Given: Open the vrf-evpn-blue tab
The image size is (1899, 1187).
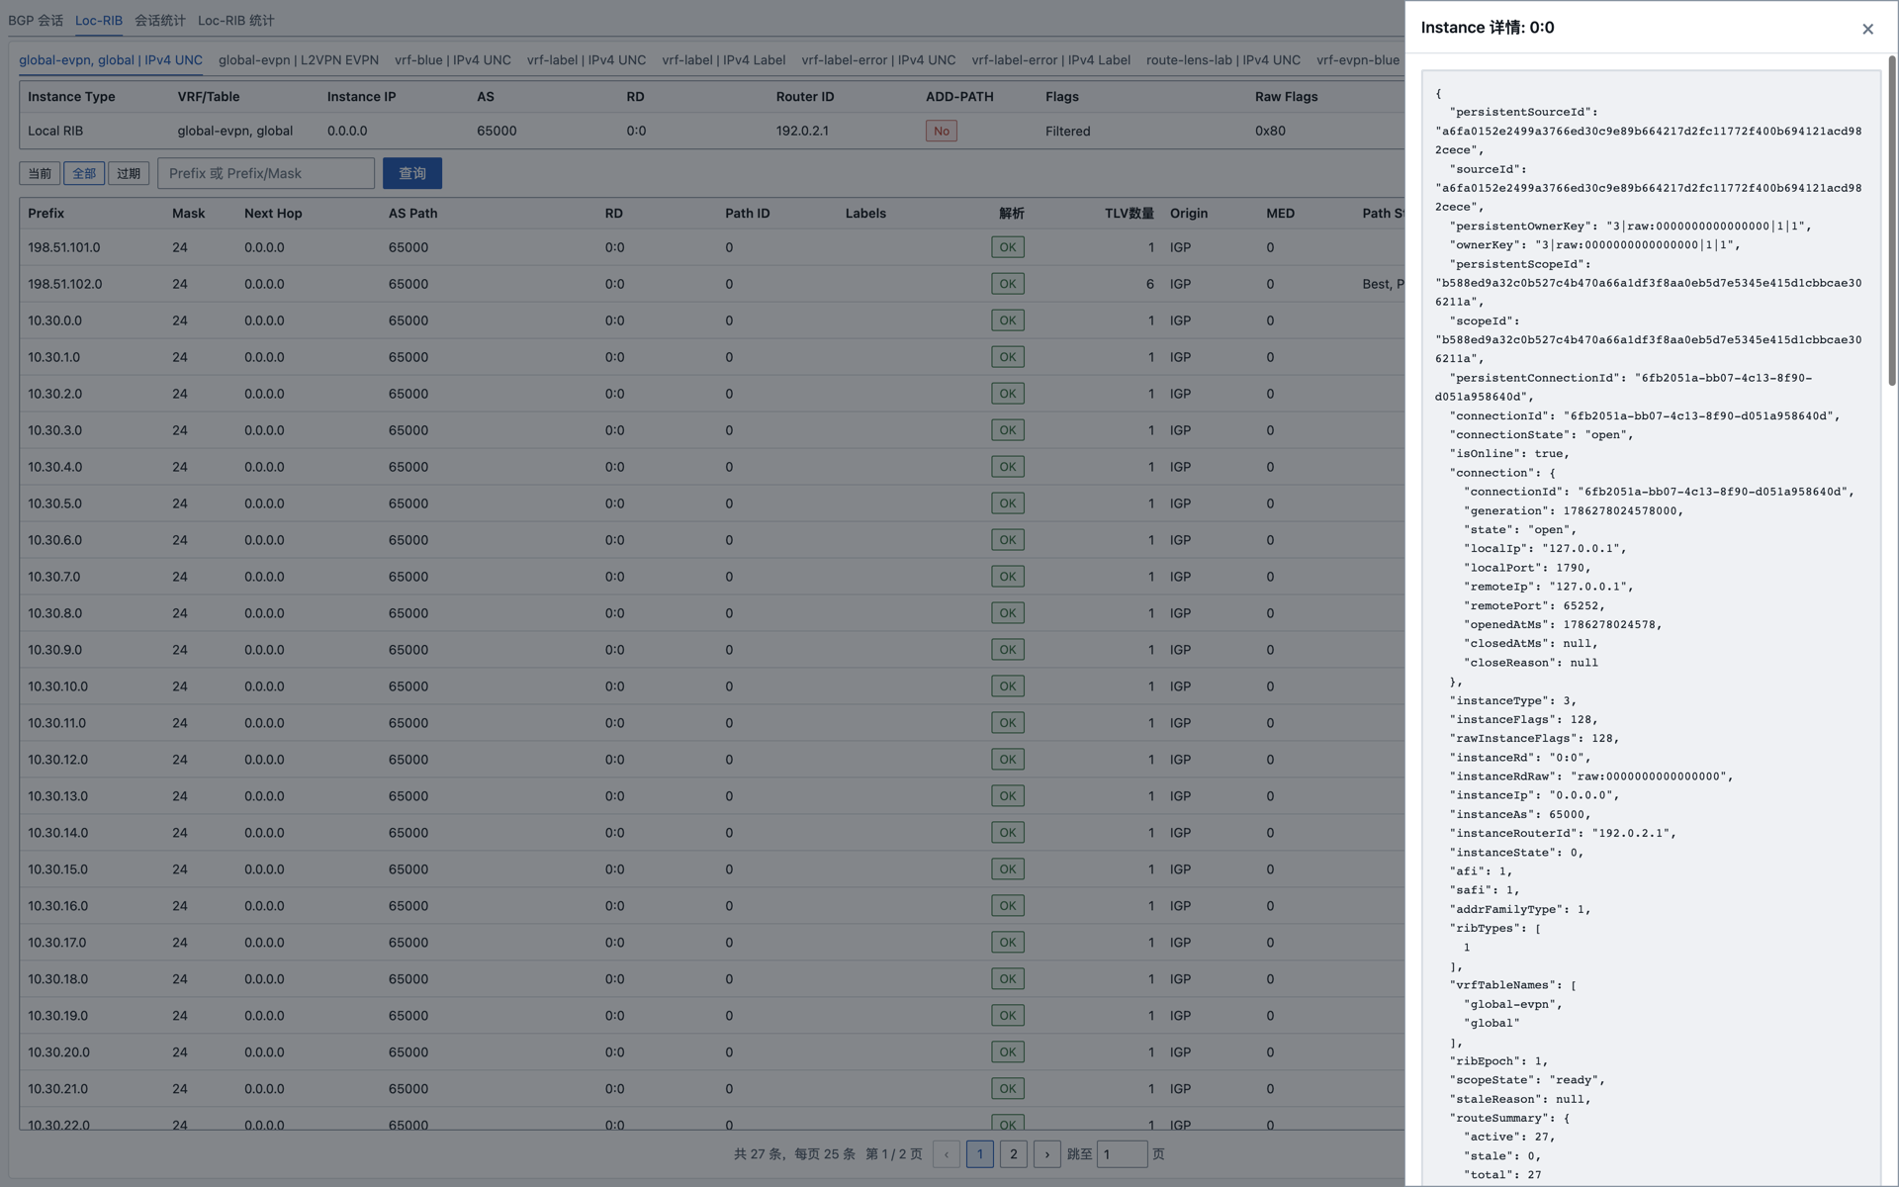Looking at the screenshot, I should click(1358, 59).
